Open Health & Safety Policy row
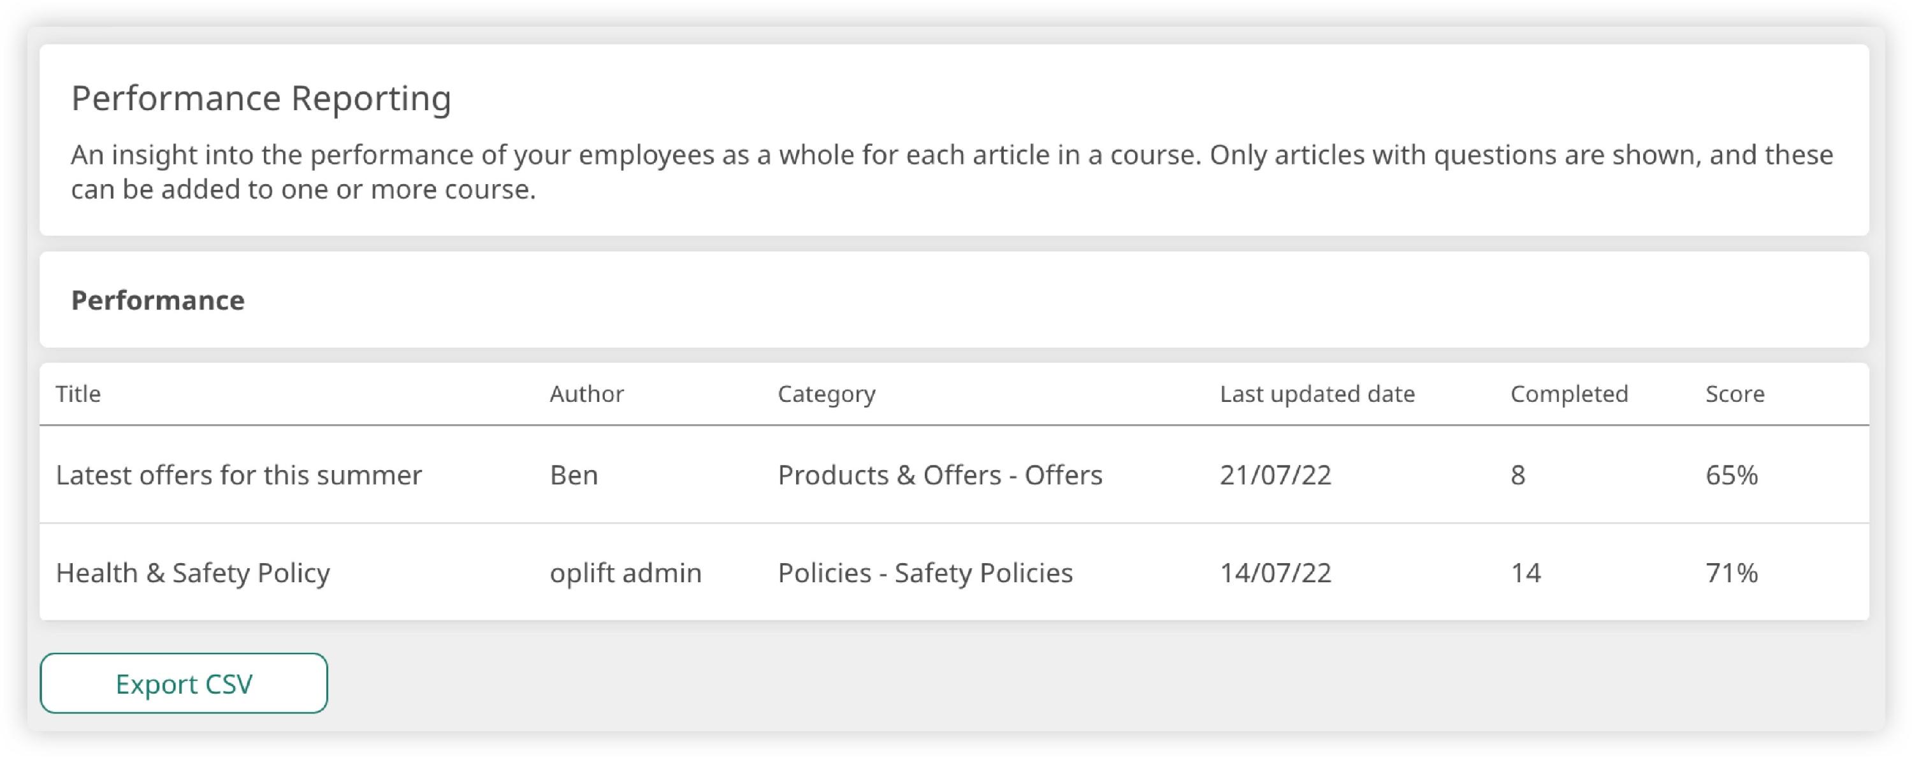Screen dimensions: 1912x758 [x=193, y=573]
